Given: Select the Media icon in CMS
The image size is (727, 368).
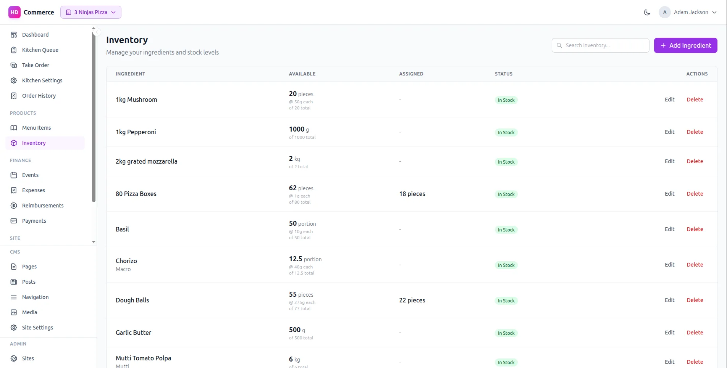Looking at the screenshot, I should (14, 312).
